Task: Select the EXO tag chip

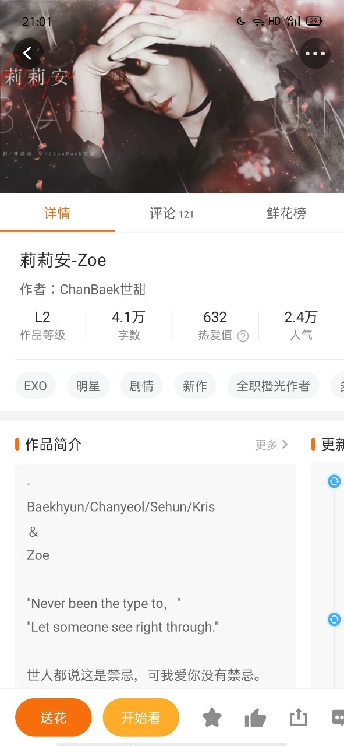Action: pyautogui.click(x=36, y=386)
